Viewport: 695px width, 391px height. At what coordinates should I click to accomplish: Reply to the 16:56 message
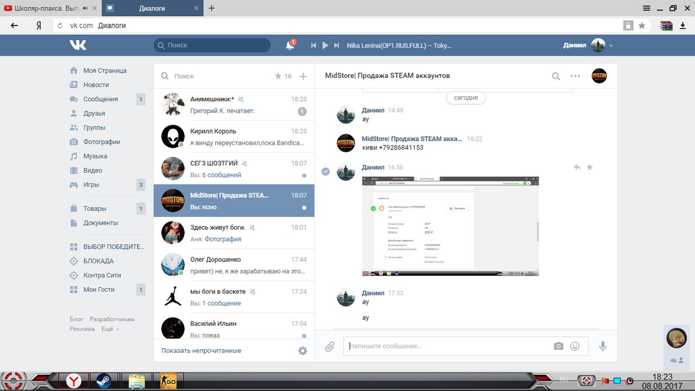[x=577, y=167]
